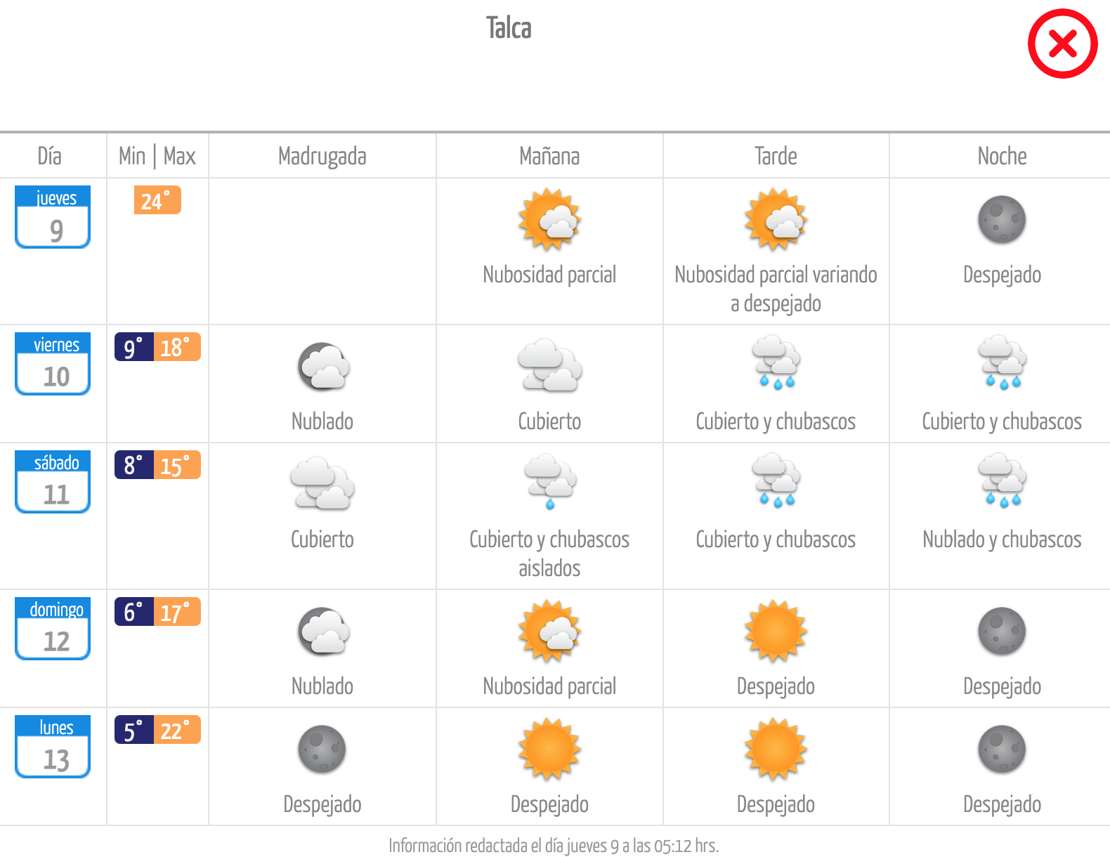
Task: Click Sunday afternoon clear sun icon
Action: [x=776, y=631]
